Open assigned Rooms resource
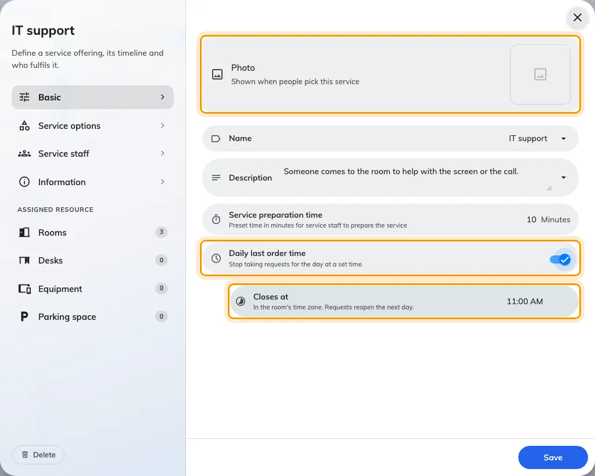This screenshot has height=476, width=595. click(x=92, y=232)
